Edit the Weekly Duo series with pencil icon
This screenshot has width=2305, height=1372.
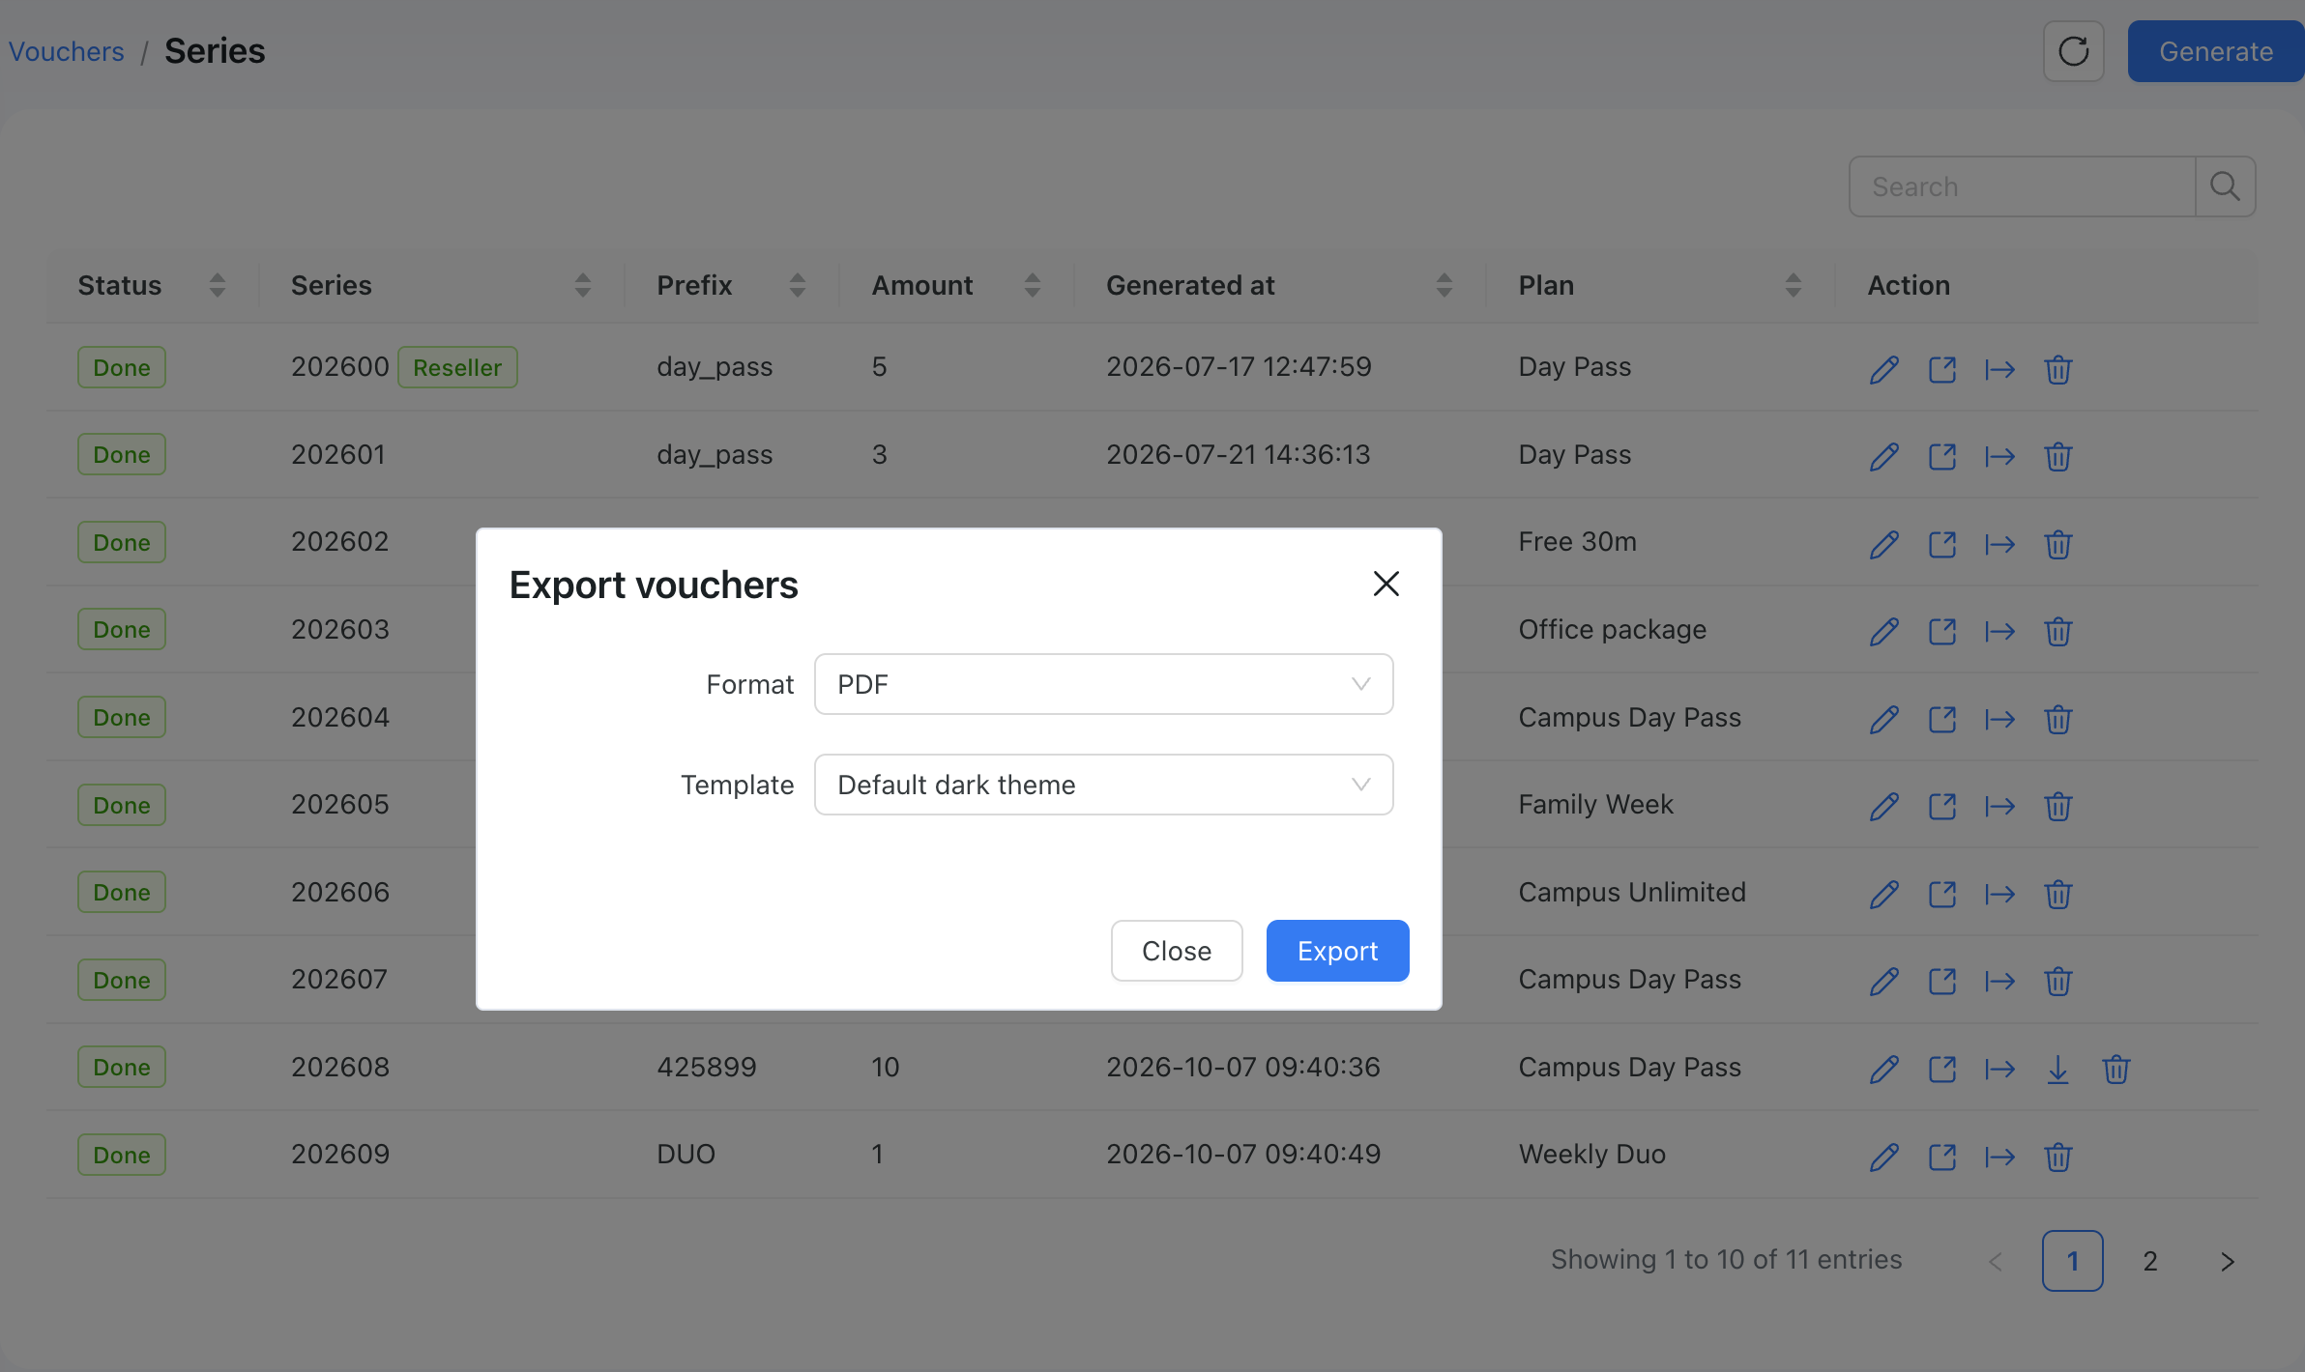click(1884, 1157)
